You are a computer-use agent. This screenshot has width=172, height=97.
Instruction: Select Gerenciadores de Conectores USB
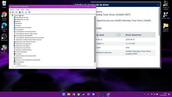click(x=26, y=56)
